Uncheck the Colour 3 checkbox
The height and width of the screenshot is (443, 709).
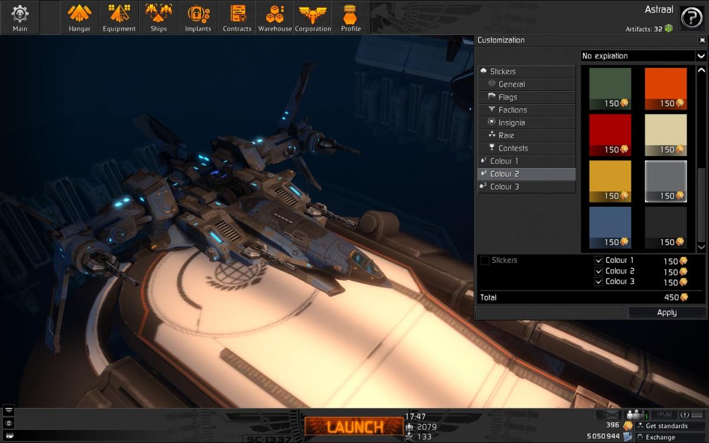599,282
